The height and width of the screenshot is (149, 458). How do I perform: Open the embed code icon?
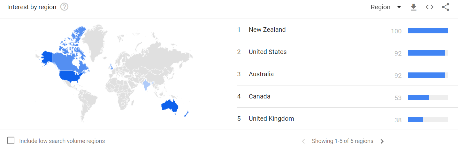[430, 7]
